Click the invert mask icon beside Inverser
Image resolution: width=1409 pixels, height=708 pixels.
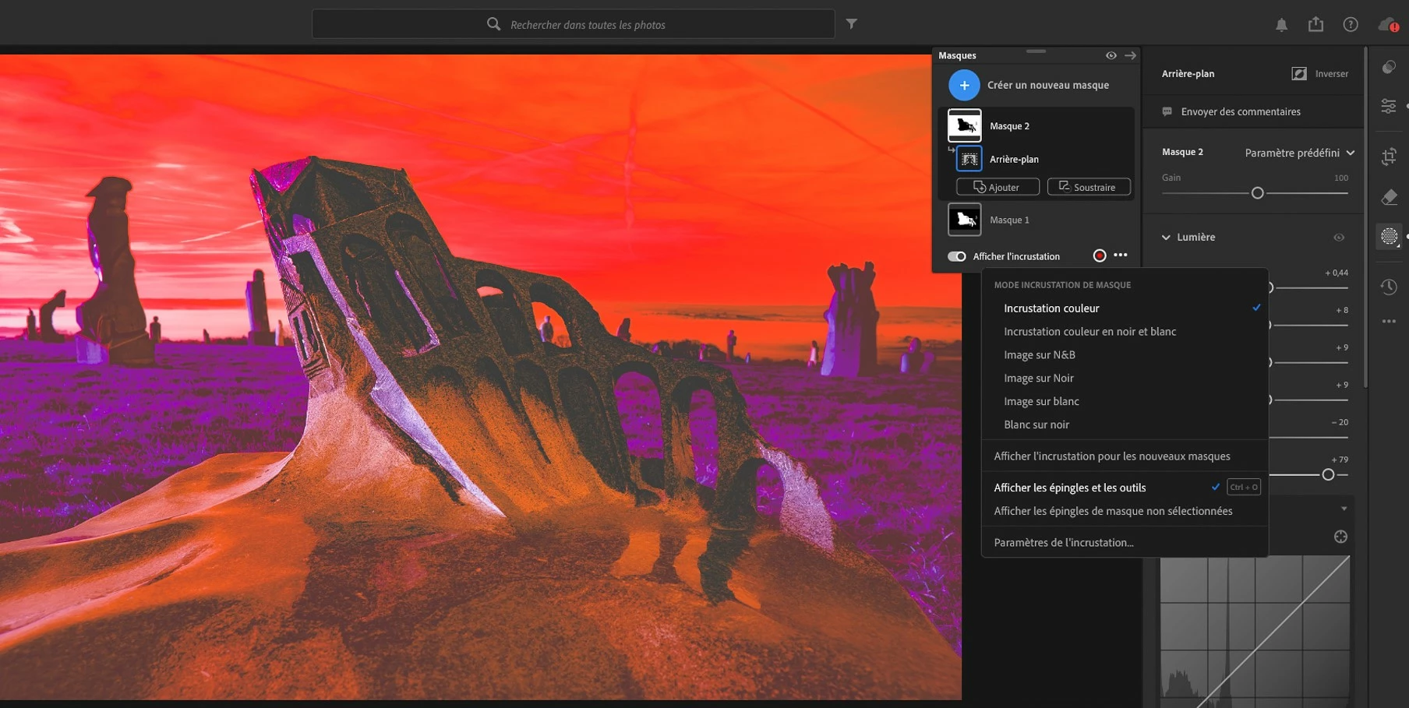click(1299, 73)
